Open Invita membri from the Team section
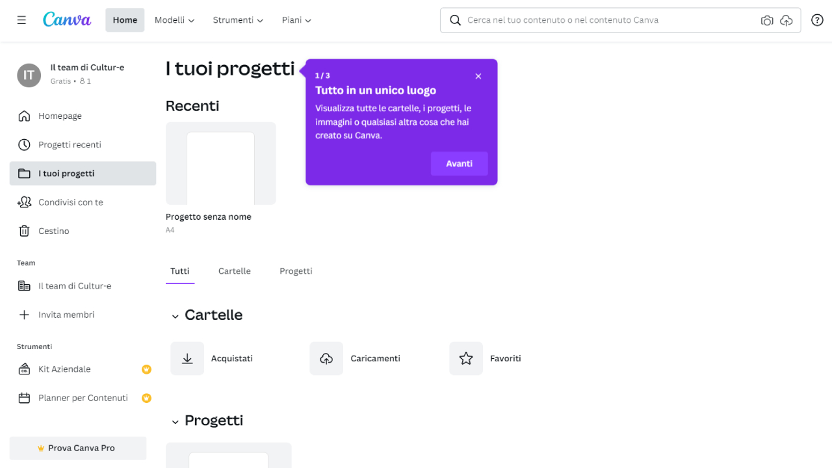832x468 pixels. (64, 314)
